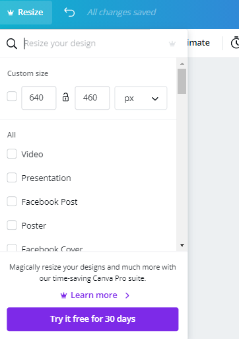Click into the width field showing 640

coord(39,98)
